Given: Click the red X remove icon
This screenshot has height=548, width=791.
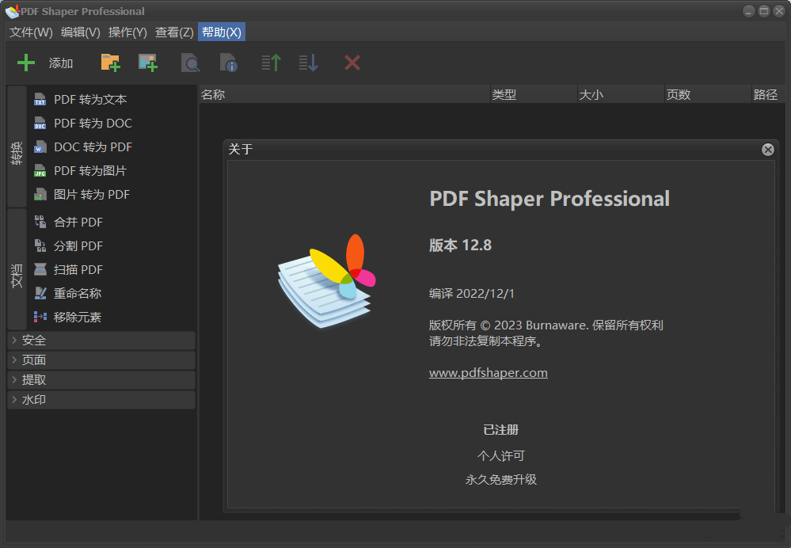Looking at the screenshot, I should (x=352, y=63).
